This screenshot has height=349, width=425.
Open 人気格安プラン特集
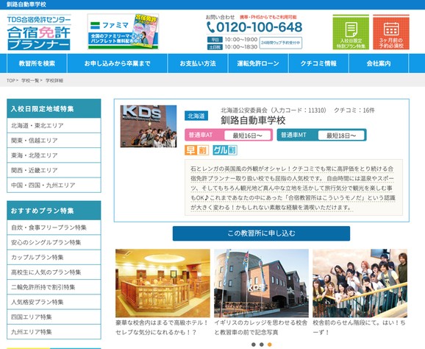coord(54,302)
